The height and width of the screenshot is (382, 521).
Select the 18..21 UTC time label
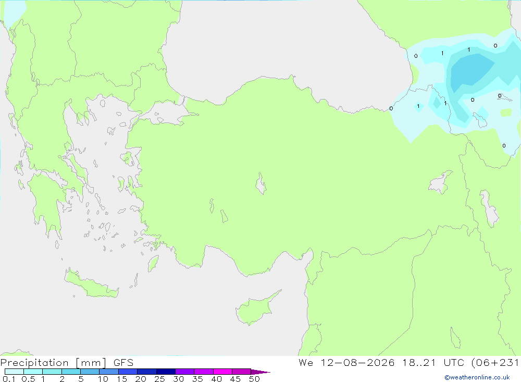coord(433,363)
